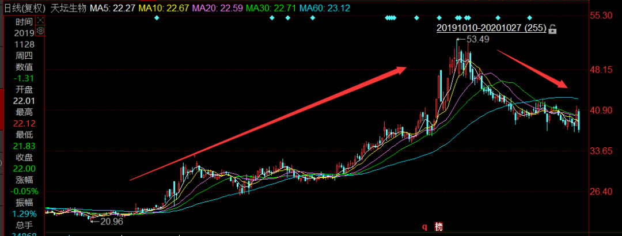
Task: Click the red 榜 icon at chart bottom
Action: pyautogui.click(x=440, y=227)
